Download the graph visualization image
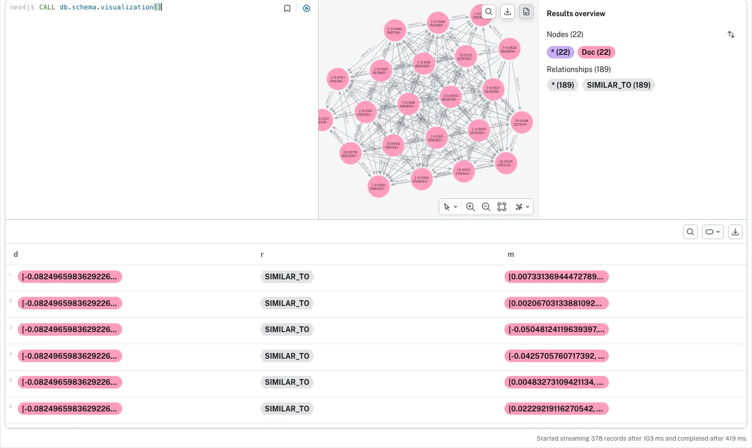Viewport: 752px width, 448px height. tap(508, 11)
